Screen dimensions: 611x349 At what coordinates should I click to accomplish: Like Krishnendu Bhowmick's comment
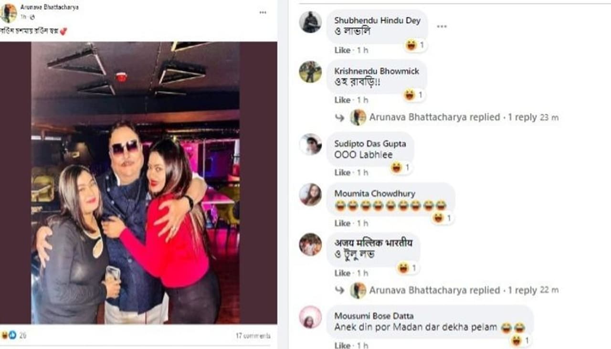point(342,100)
